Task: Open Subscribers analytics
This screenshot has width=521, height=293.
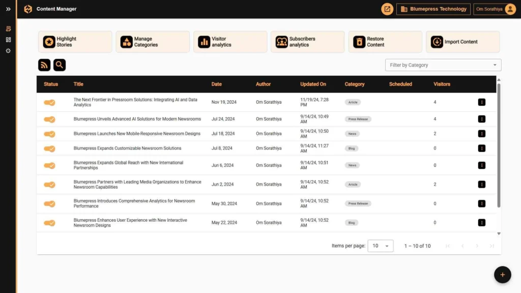Action: [x=307, y=42]
